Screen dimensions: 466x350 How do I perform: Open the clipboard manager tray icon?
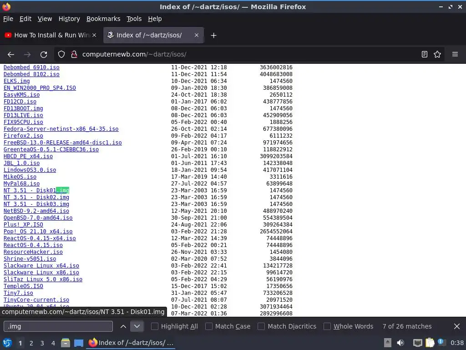[x=430, y=343]
